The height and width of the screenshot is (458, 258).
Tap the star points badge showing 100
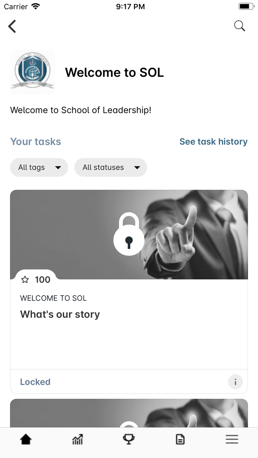click(x=36, y=280)
